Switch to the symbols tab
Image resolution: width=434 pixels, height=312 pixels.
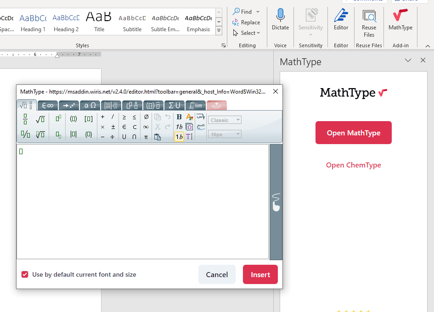tap(48, 106)
